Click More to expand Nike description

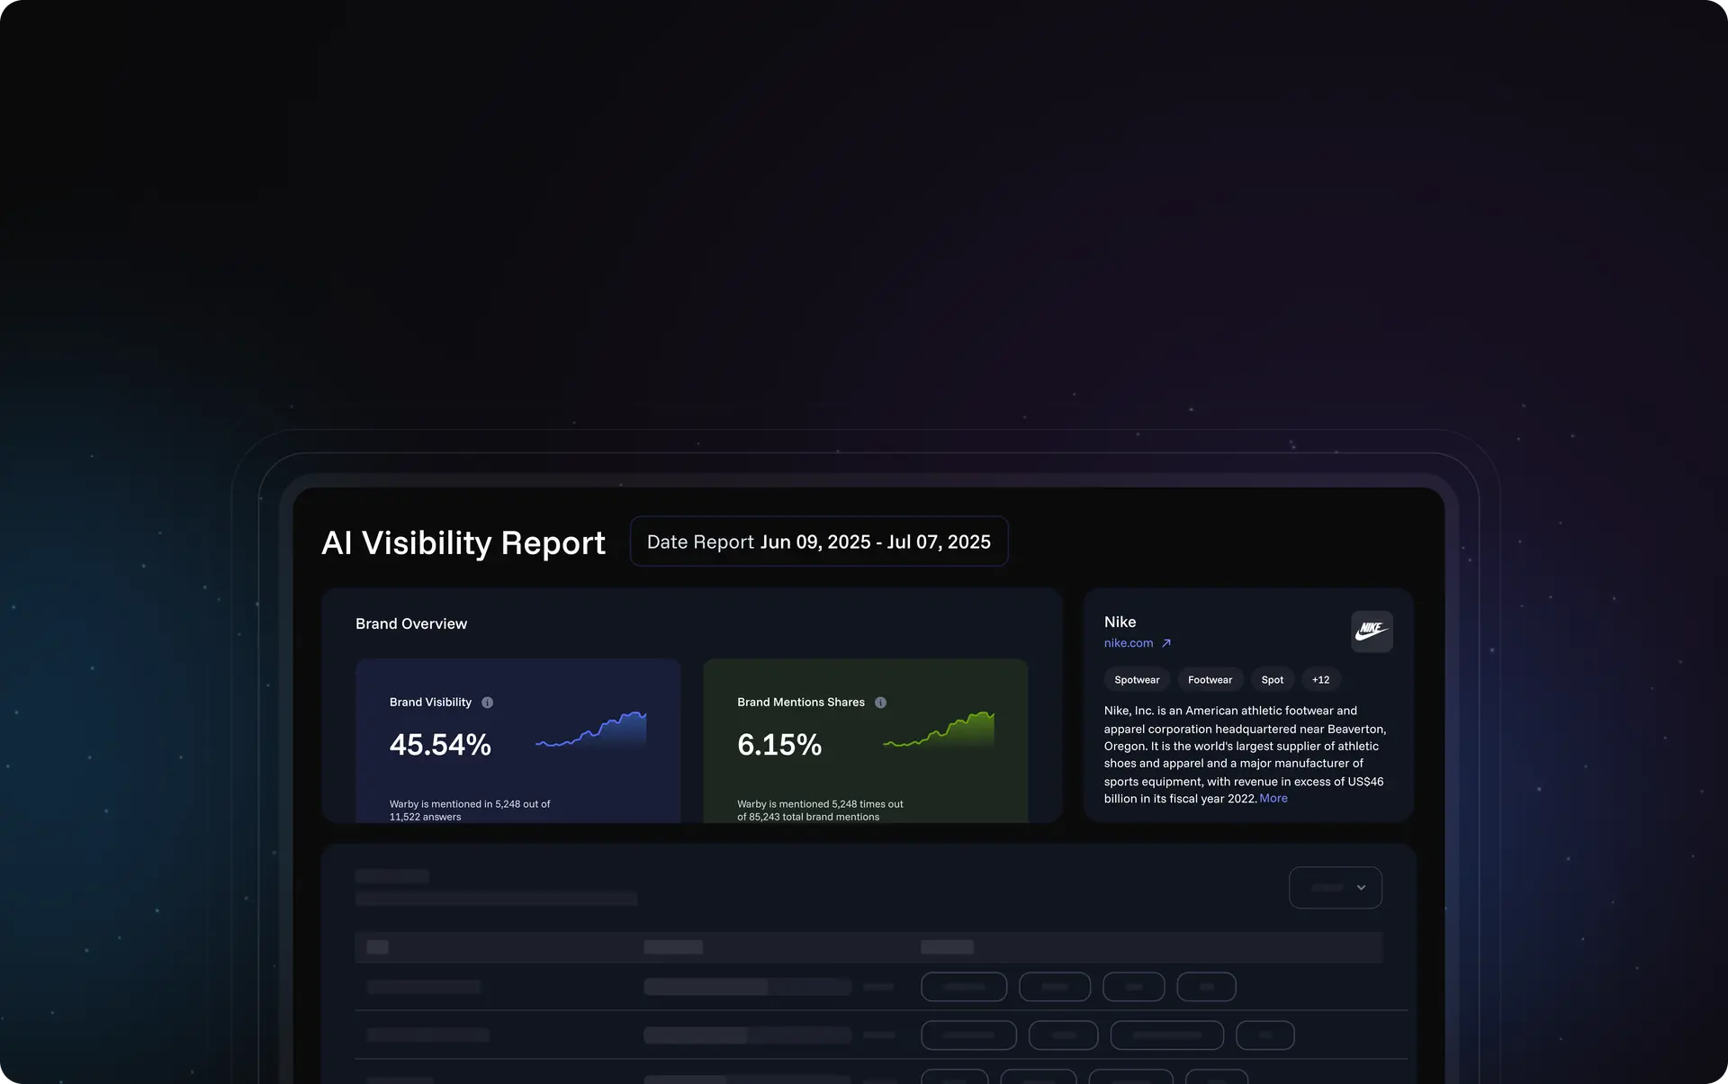pyautogui.click(x=1273, y=799)
